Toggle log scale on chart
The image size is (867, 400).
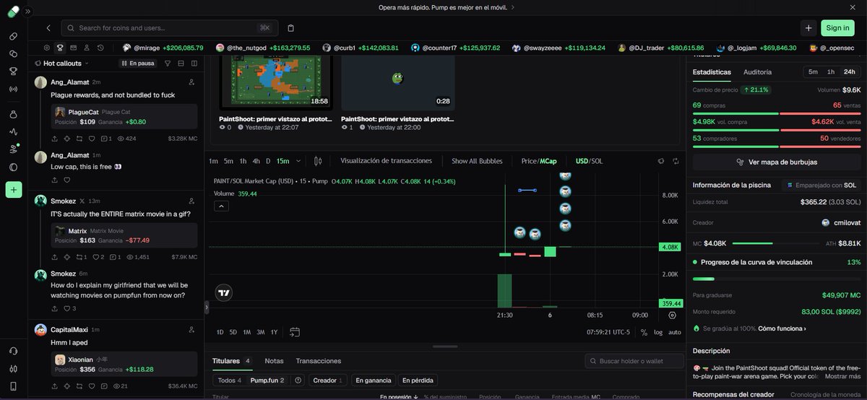click(x=657, y=332)
